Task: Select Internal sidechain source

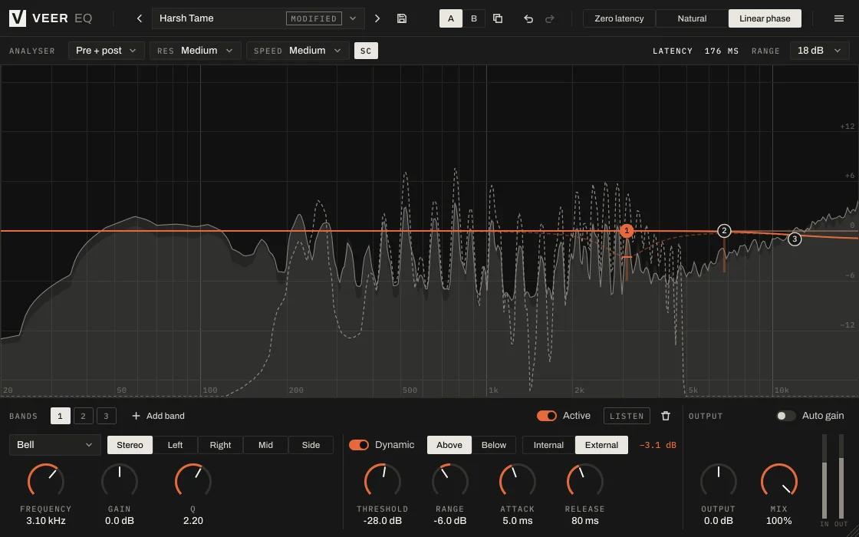Action: [x=548, y=445]
